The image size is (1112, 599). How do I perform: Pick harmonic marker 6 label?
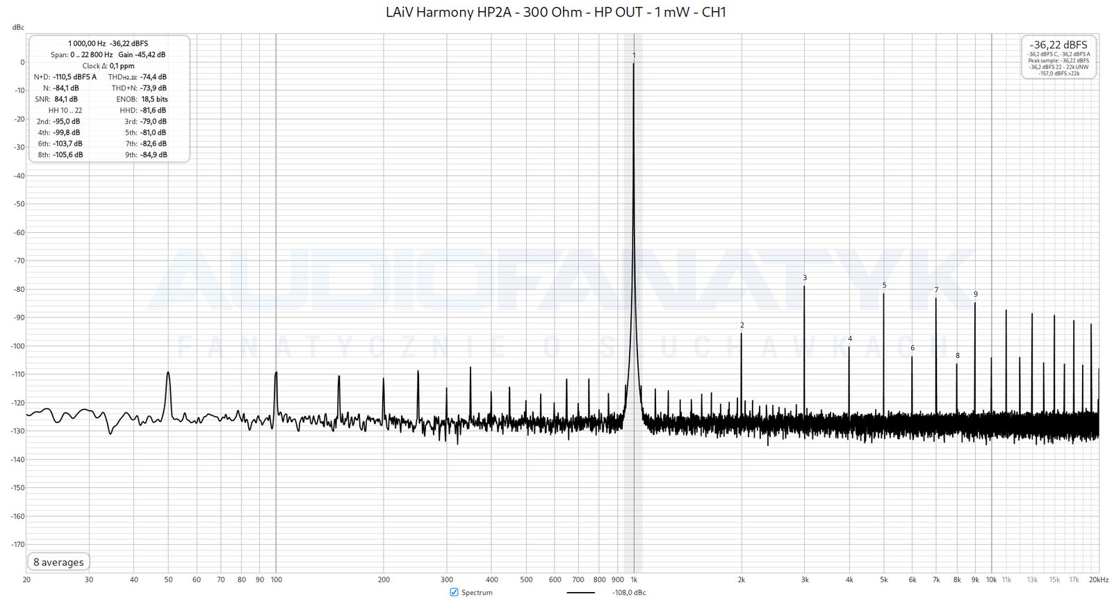pos(913,348)
